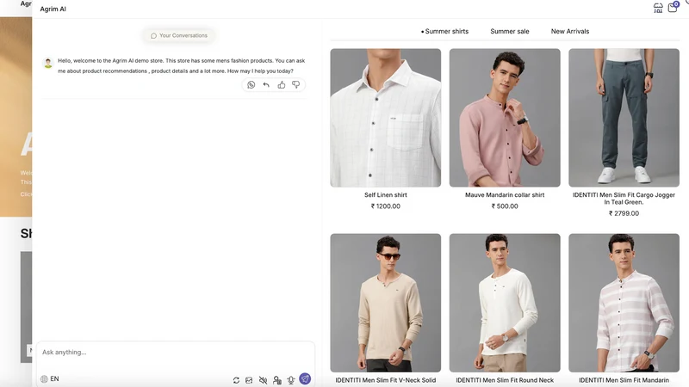Open the Cargo Jogger in Teal Green image
Image resolution: width=689 pixels, height=387 pixels.
624,118
